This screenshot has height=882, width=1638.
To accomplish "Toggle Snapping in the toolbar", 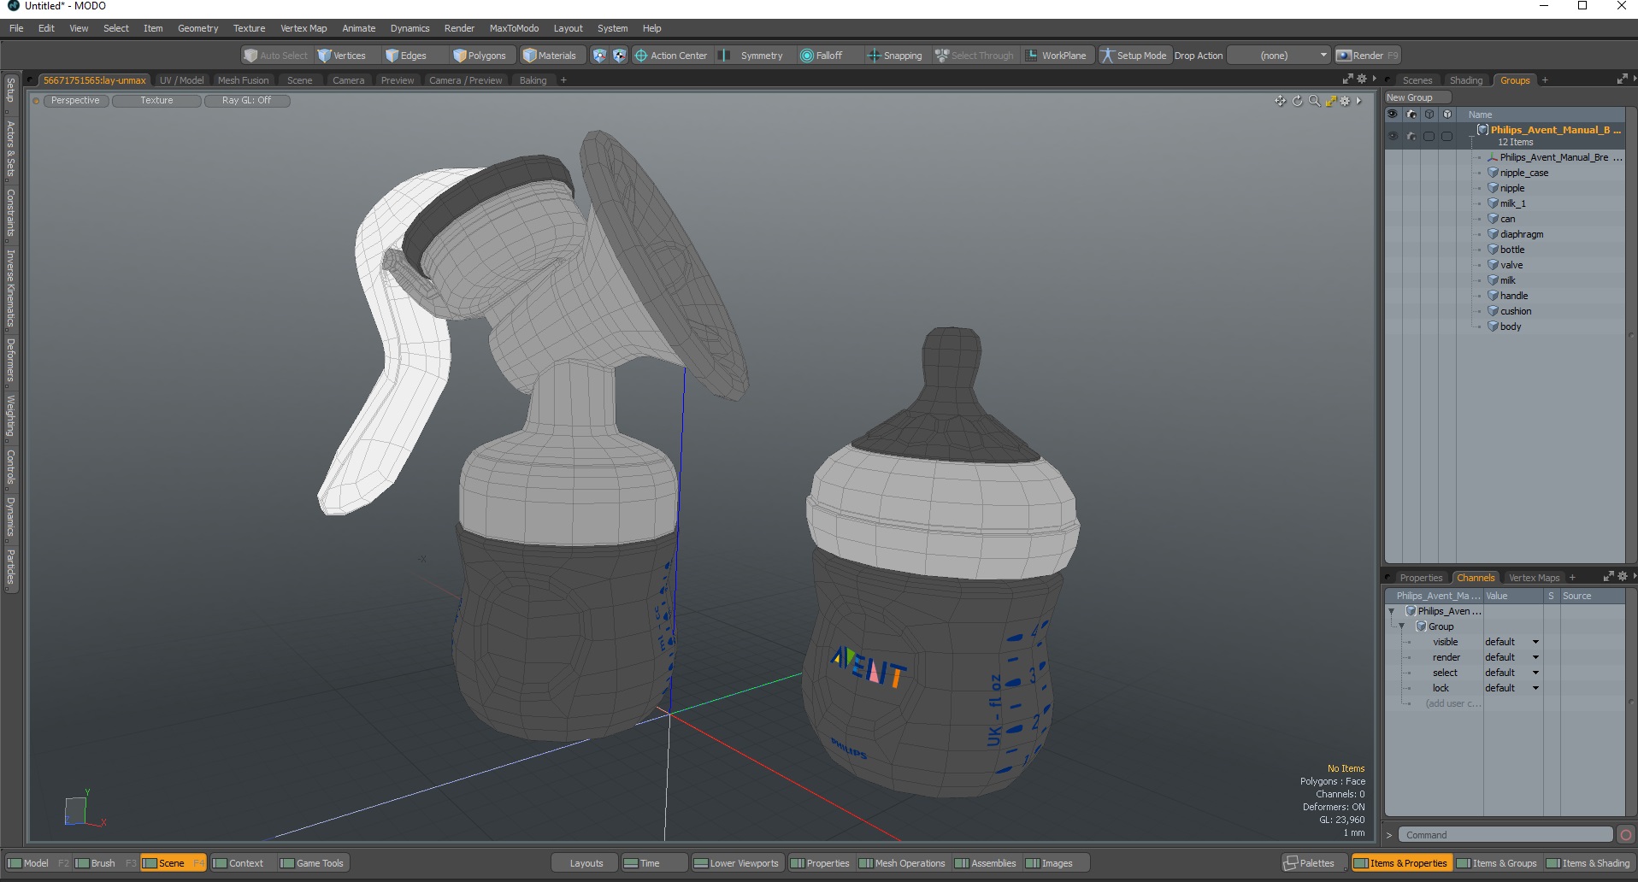I will tap(894, 56).
